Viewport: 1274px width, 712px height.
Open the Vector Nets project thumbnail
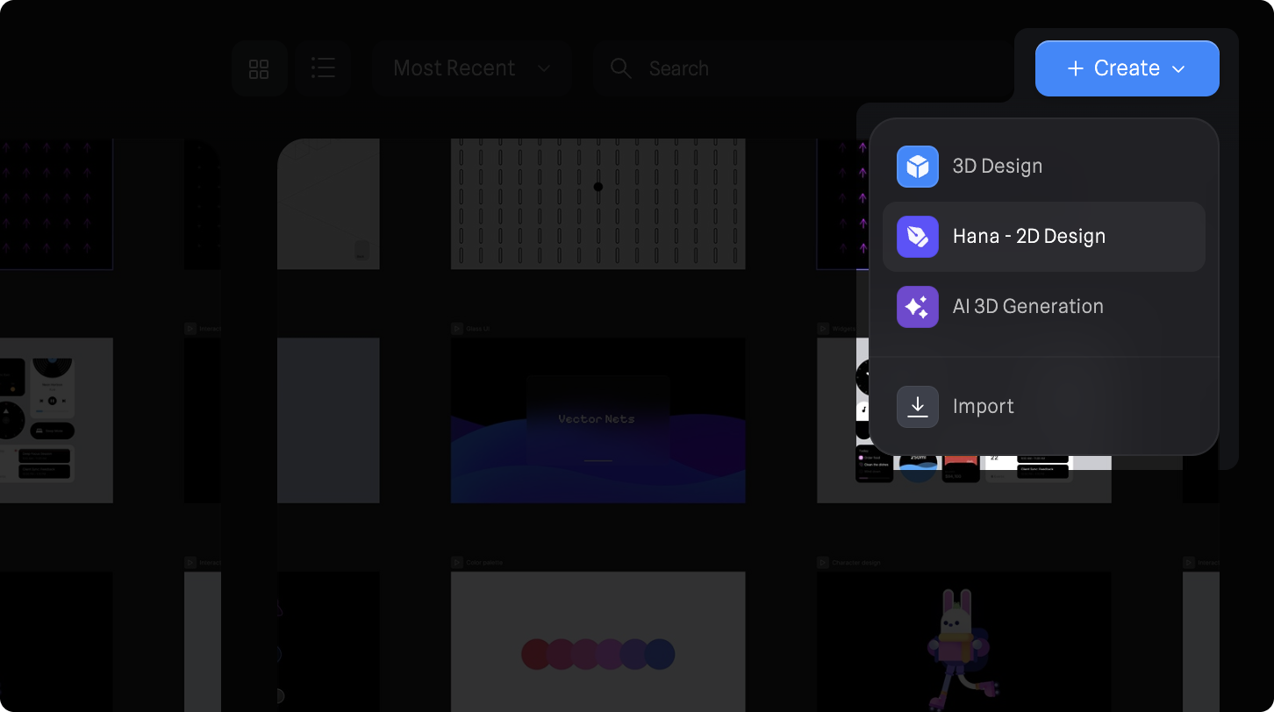coord(598,420)
